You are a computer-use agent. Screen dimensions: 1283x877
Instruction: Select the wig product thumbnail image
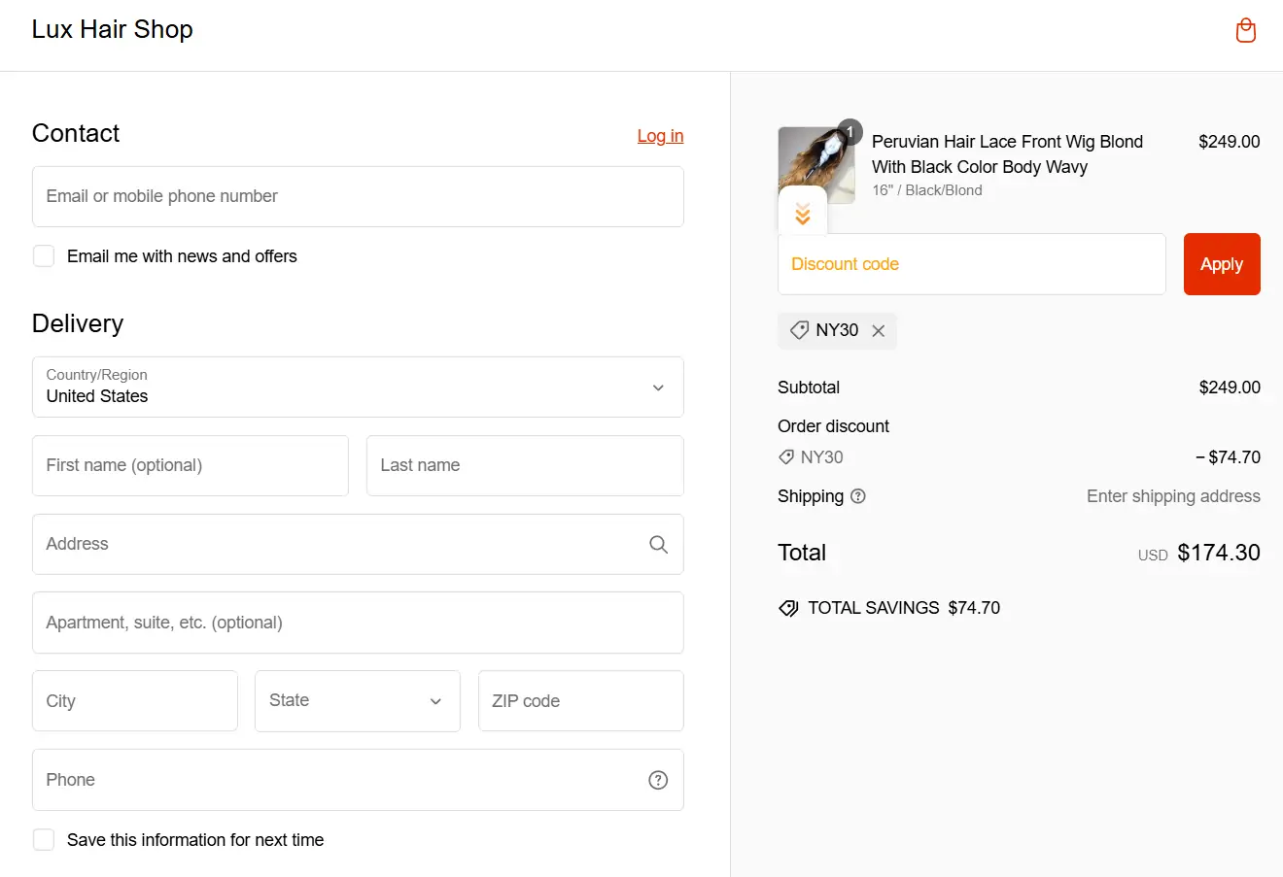[813, 161]
